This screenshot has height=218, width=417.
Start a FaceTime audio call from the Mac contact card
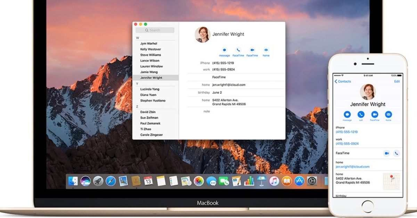tap(238, 50)
